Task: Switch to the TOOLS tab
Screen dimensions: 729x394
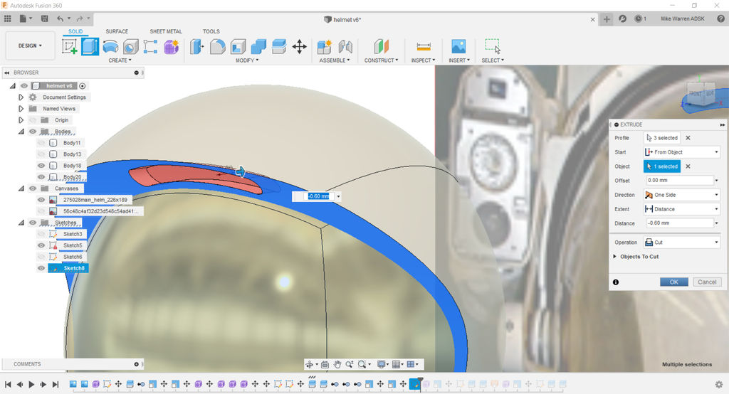Action: [211, 31]
